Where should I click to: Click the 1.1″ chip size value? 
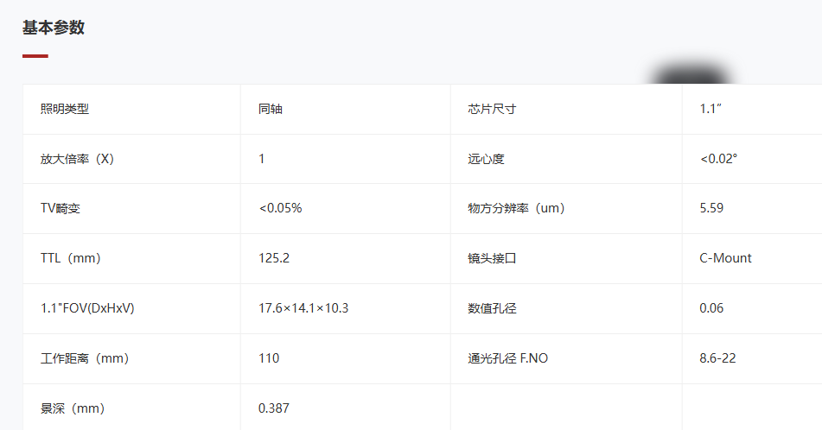point(710,109)
